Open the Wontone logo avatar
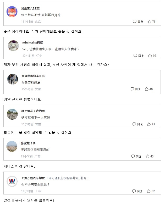The height and width of the screenshot is (205, 165). [x=12, y=181]
